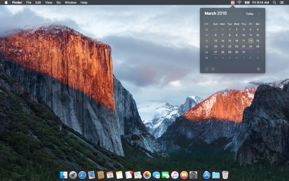Viewport: 289px width, 181px height.
Task: Select March 24 in the calendar
Action: click(243, 46)
